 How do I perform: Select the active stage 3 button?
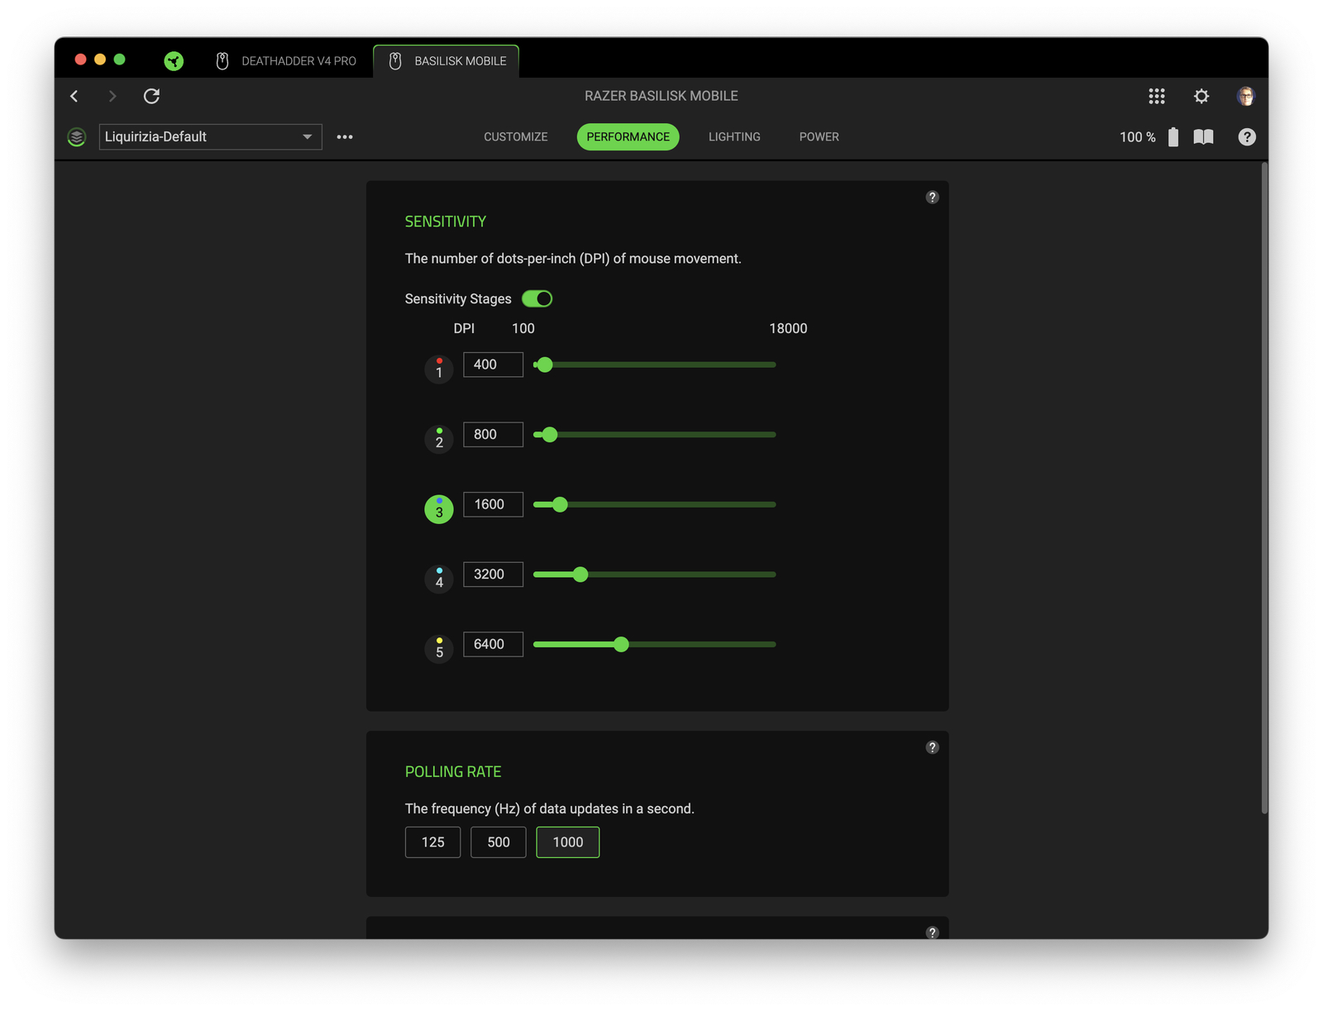(x=439, y=509)
